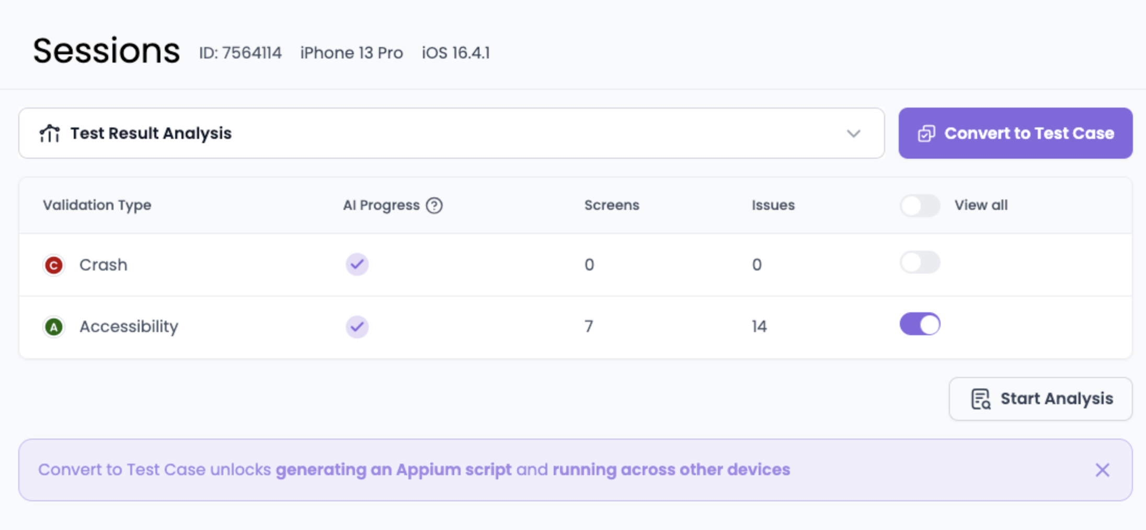The image size is (1146, 530).
Task: Click the Start Analysis button
Action: pyautogui.click(x=1040, y=399)
